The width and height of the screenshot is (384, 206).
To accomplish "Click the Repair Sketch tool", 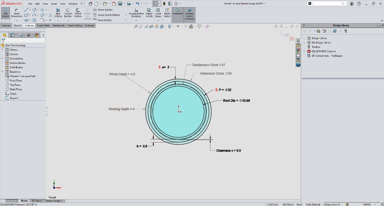I will click(x=149, y=13).
